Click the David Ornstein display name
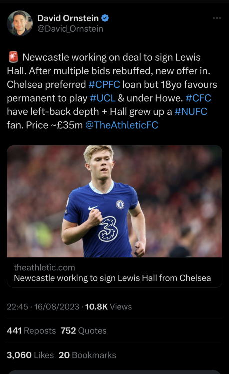 click(68, 18)
